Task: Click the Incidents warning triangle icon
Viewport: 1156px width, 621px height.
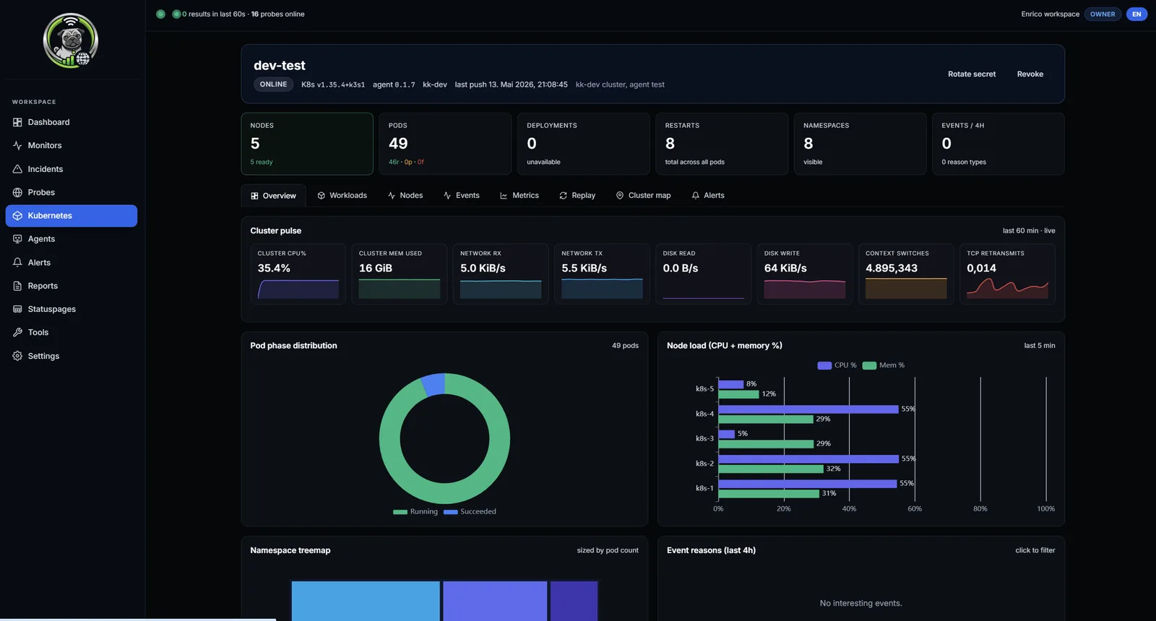Action: coord(17,169)
